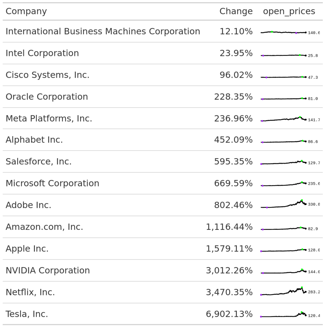Click the Oracle Corporation 228.35% change value
The width and height of the screenshot is (325, 327).
click(x=233, y=97)
